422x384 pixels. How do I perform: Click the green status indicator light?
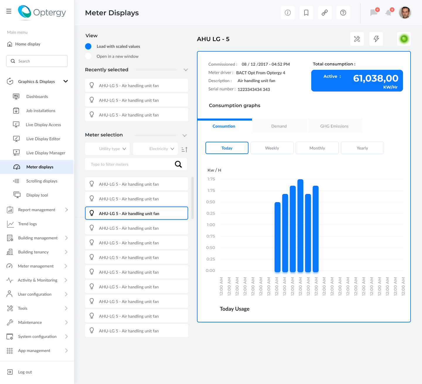pyautogui.click(x=404, y=39)
